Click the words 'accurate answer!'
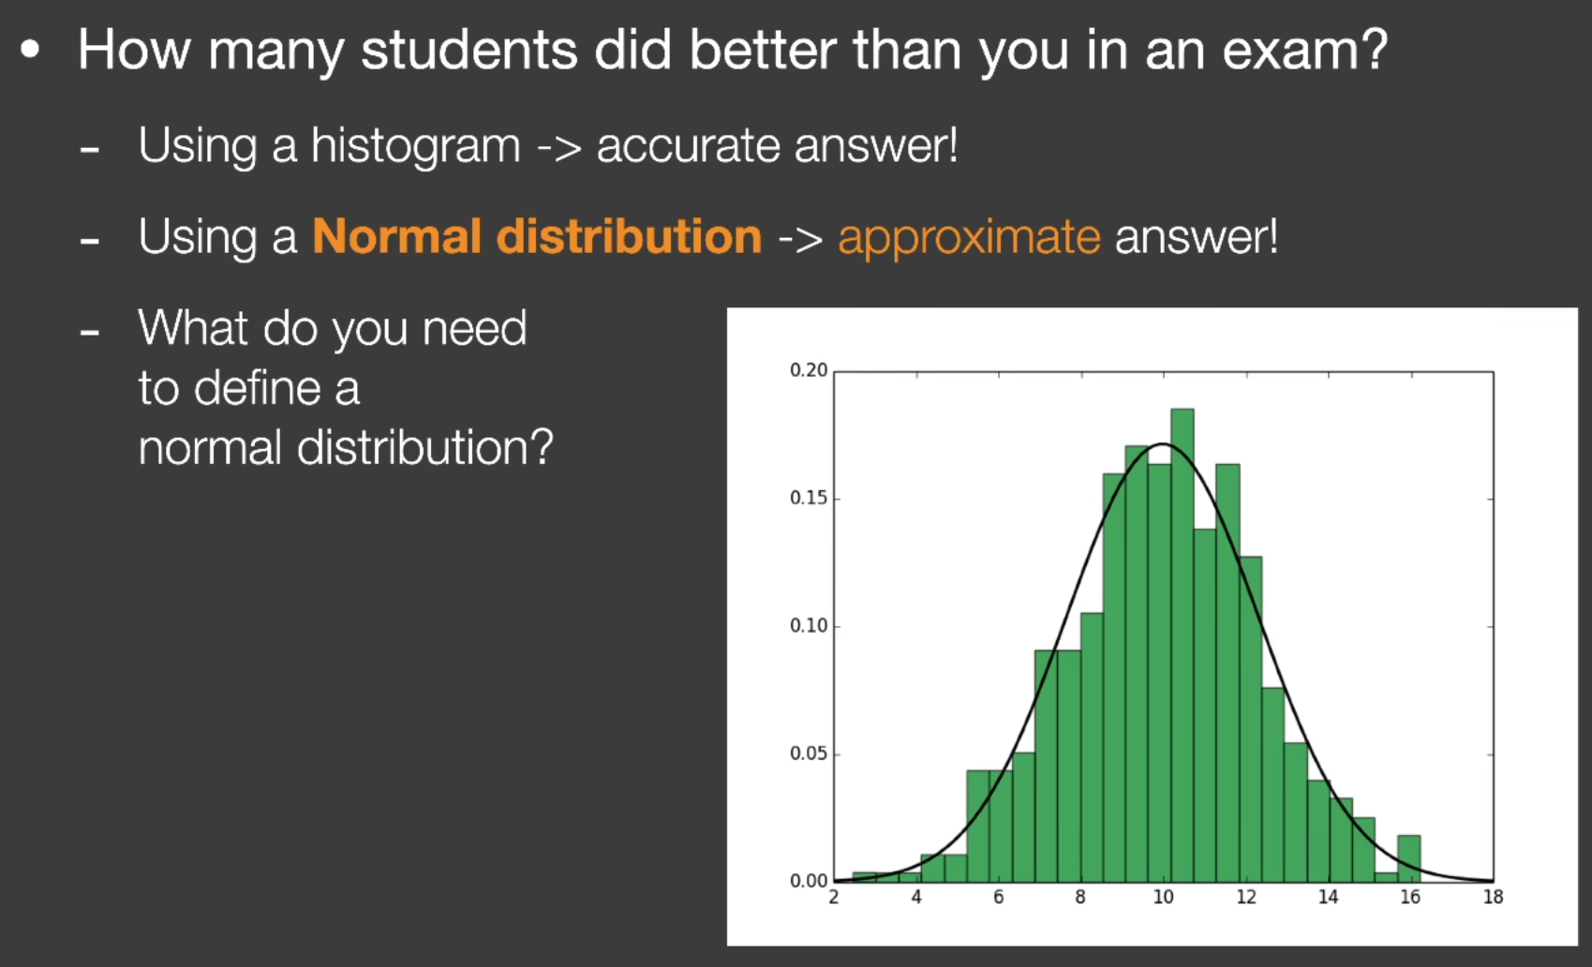The height and width of the screenshot is (967, 1592). click(778, 146)
